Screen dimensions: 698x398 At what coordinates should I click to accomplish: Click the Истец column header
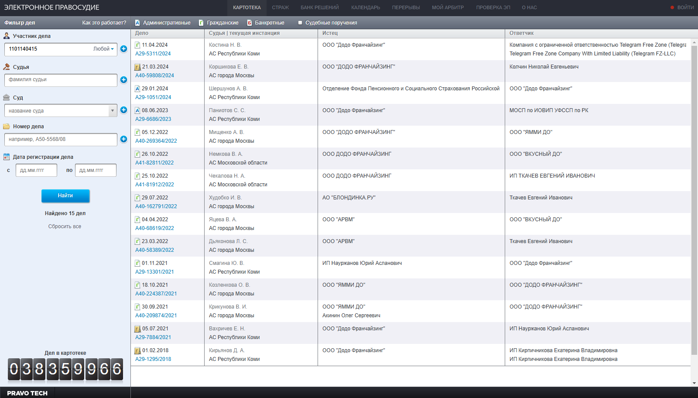point(330,33)
